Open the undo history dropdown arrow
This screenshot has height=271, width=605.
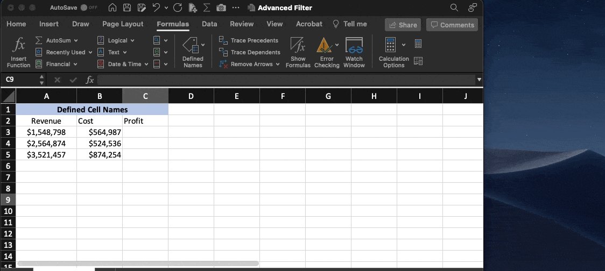pyautogui.click(x=166, y=8)
